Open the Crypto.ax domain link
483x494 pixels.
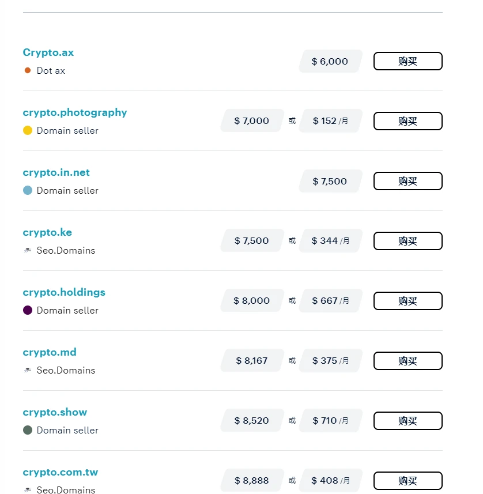tap(48, 52)
